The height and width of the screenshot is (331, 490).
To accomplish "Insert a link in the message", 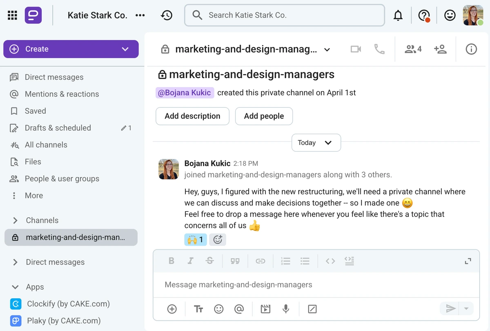I will point(260,261).
